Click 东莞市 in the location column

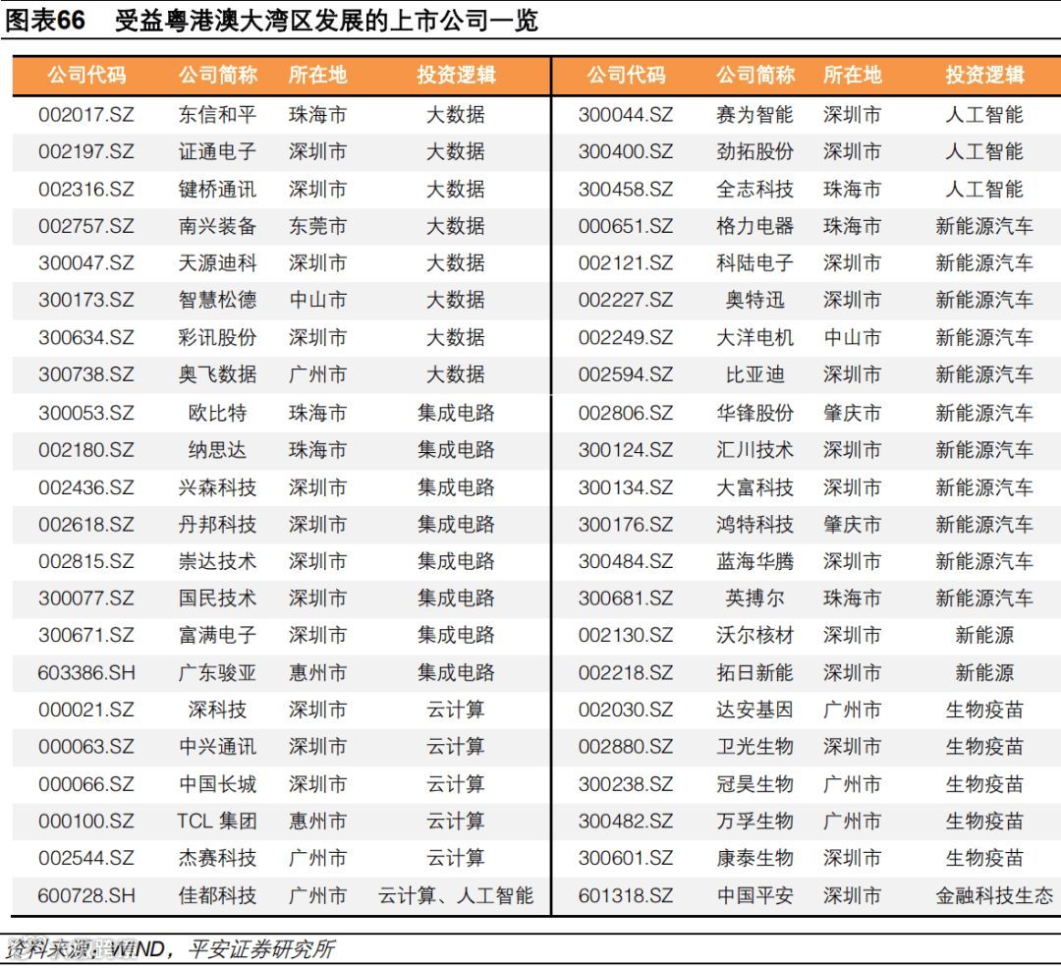[x=317, y=226]
